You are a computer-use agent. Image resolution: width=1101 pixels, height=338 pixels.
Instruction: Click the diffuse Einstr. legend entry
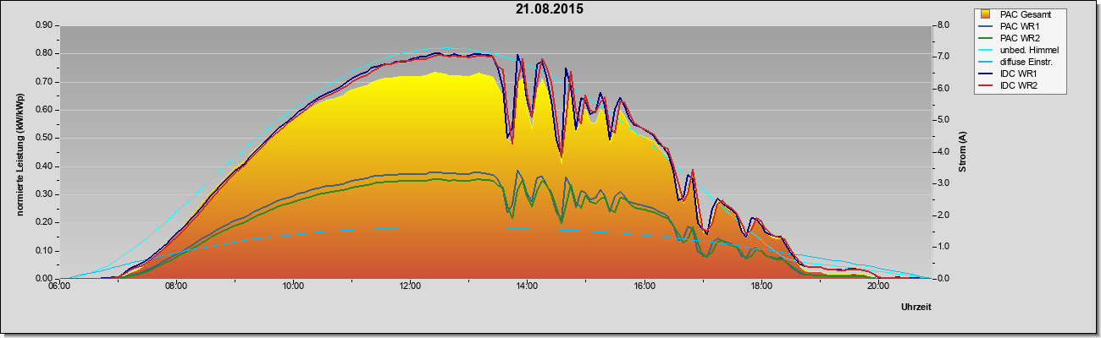[1015, 62]
